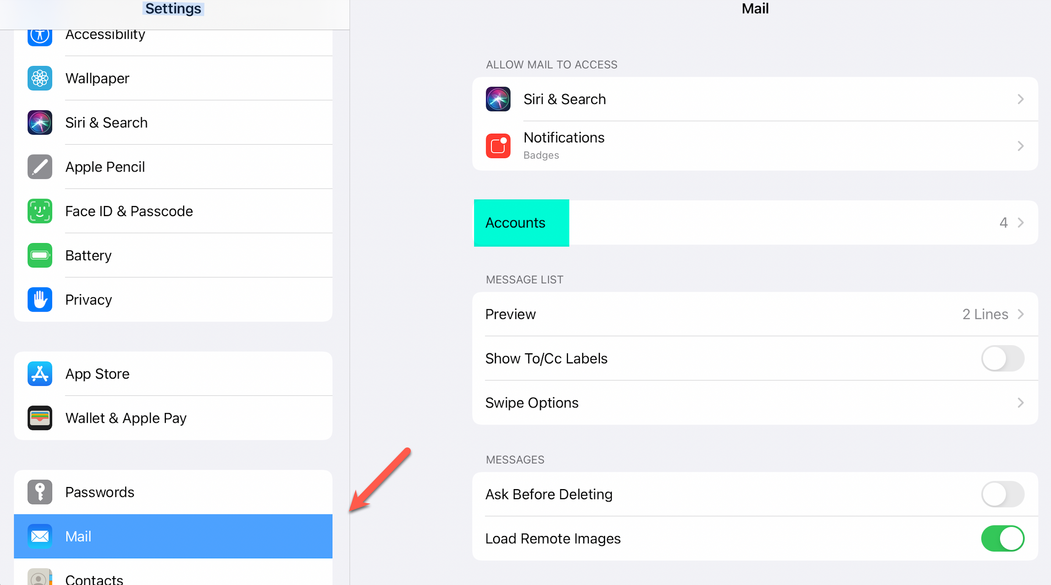Viewport: 1051px width, 585px height.
Task: Tap the Face ID & Passcode icon
Action: (40, 211)
